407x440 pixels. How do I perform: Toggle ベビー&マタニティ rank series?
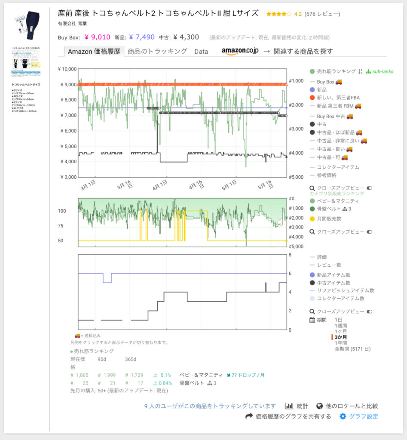pyautogui.click(x=334, y=201)
